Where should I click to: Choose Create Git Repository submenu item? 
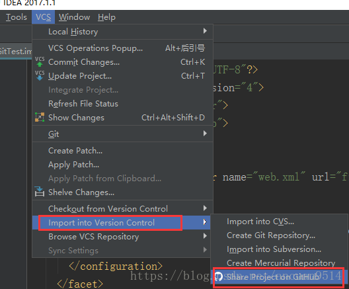click(279, 235)
